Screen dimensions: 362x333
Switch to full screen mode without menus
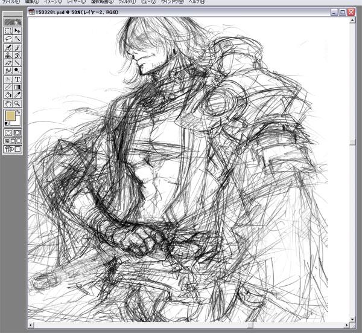(19, 141)
